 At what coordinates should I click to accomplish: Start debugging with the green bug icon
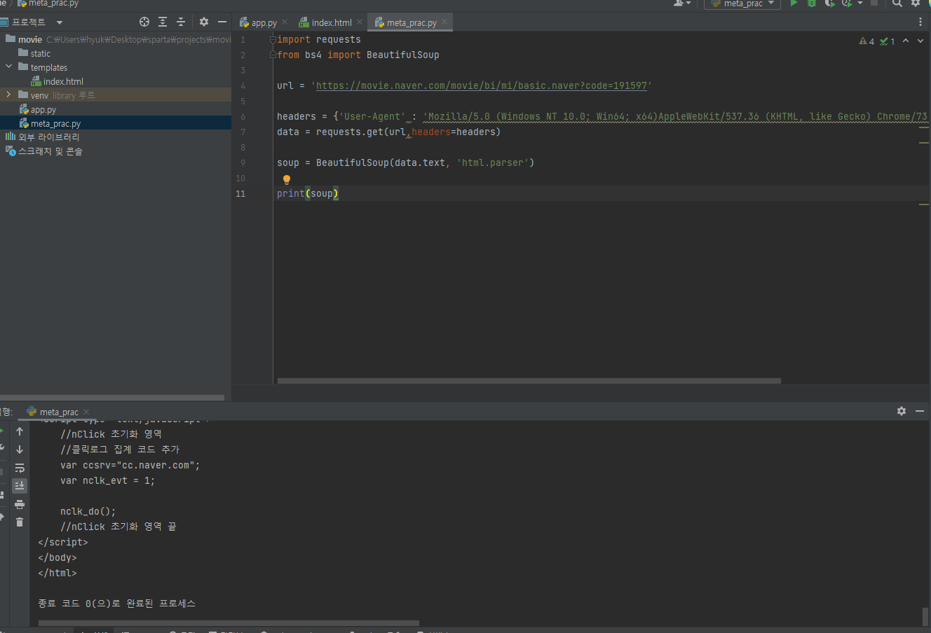(812, 4)
